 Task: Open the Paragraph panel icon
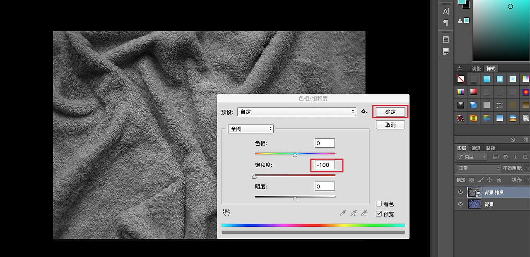[446, 22]
